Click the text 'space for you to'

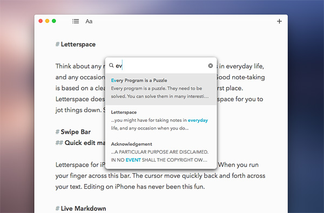(240, 99)
